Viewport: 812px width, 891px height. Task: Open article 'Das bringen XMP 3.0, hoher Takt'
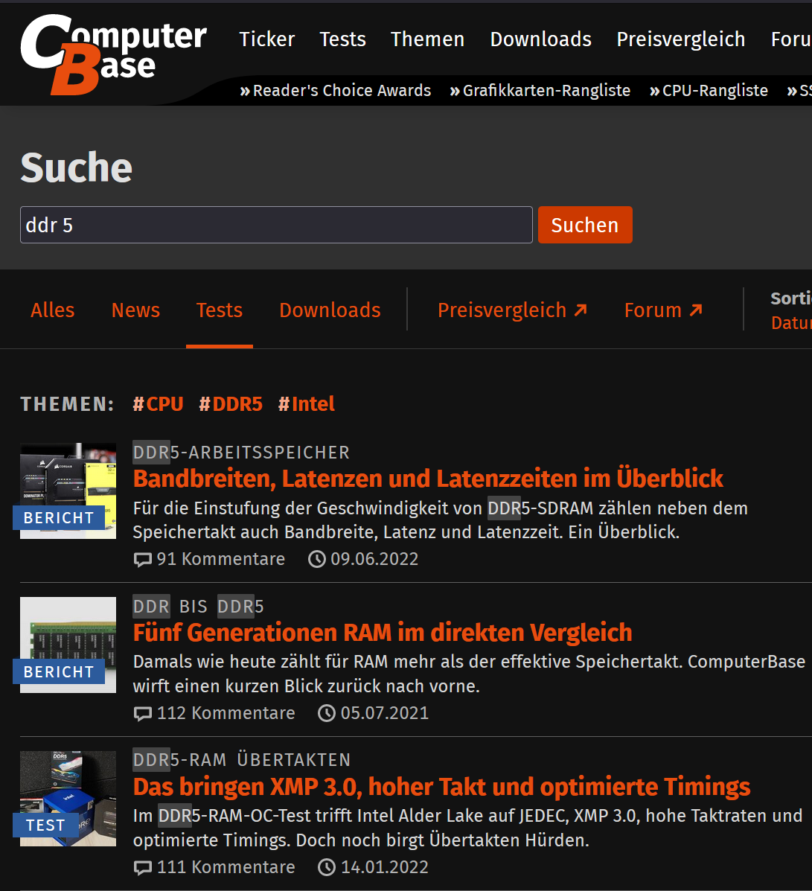pyautogui.click(x=441, y=787)
